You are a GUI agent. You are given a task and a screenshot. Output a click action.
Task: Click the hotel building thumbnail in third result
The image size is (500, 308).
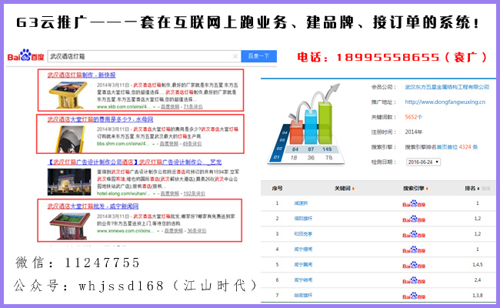point(63,181)
